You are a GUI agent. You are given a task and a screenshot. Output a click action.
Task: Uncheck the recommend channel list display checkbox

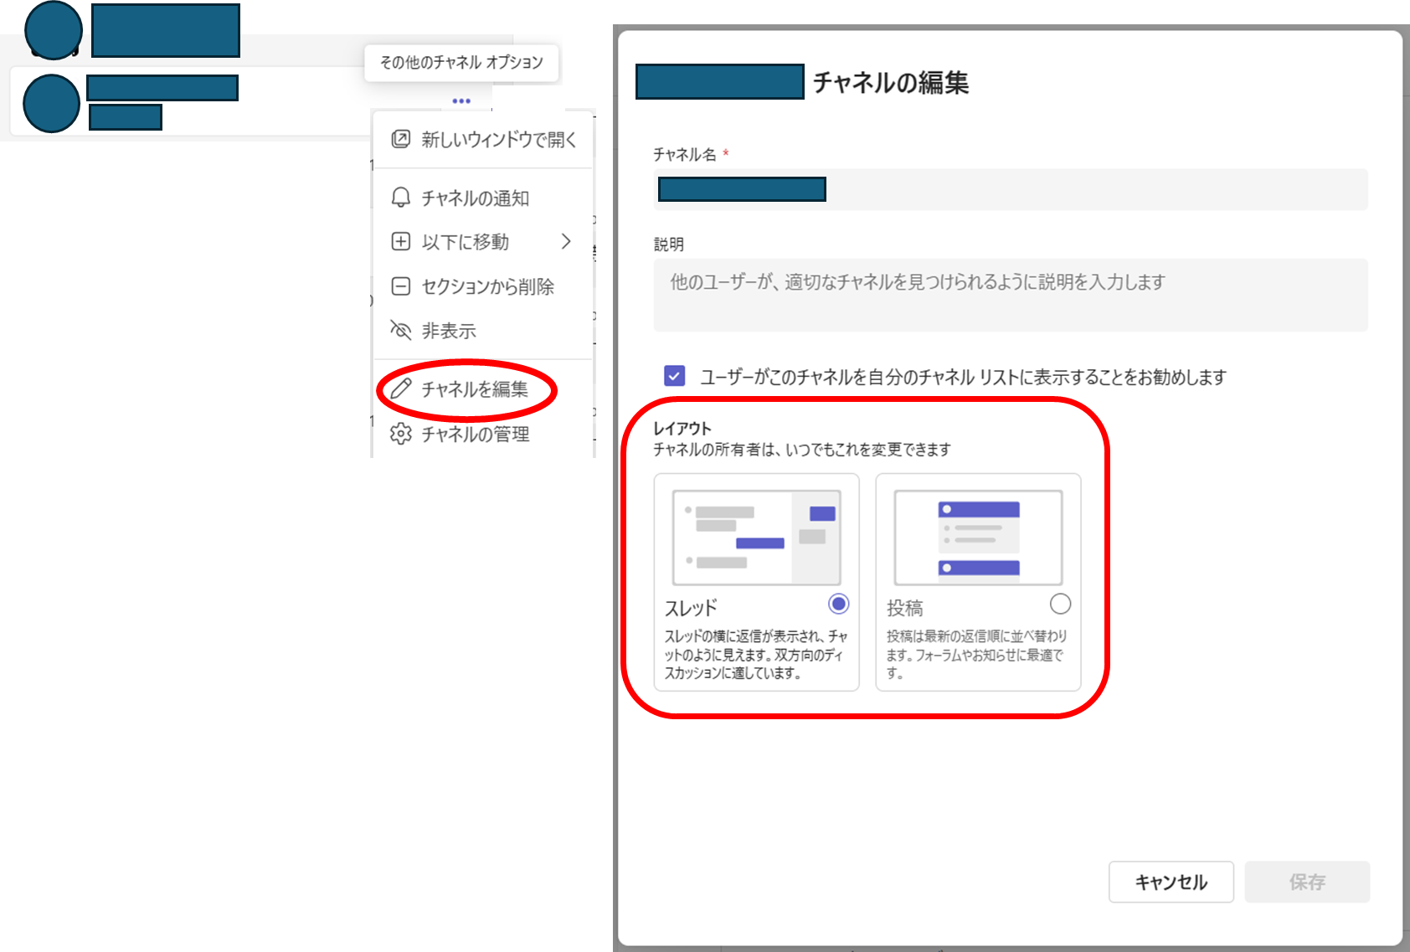pyautogui.click(x=674, y=376)
